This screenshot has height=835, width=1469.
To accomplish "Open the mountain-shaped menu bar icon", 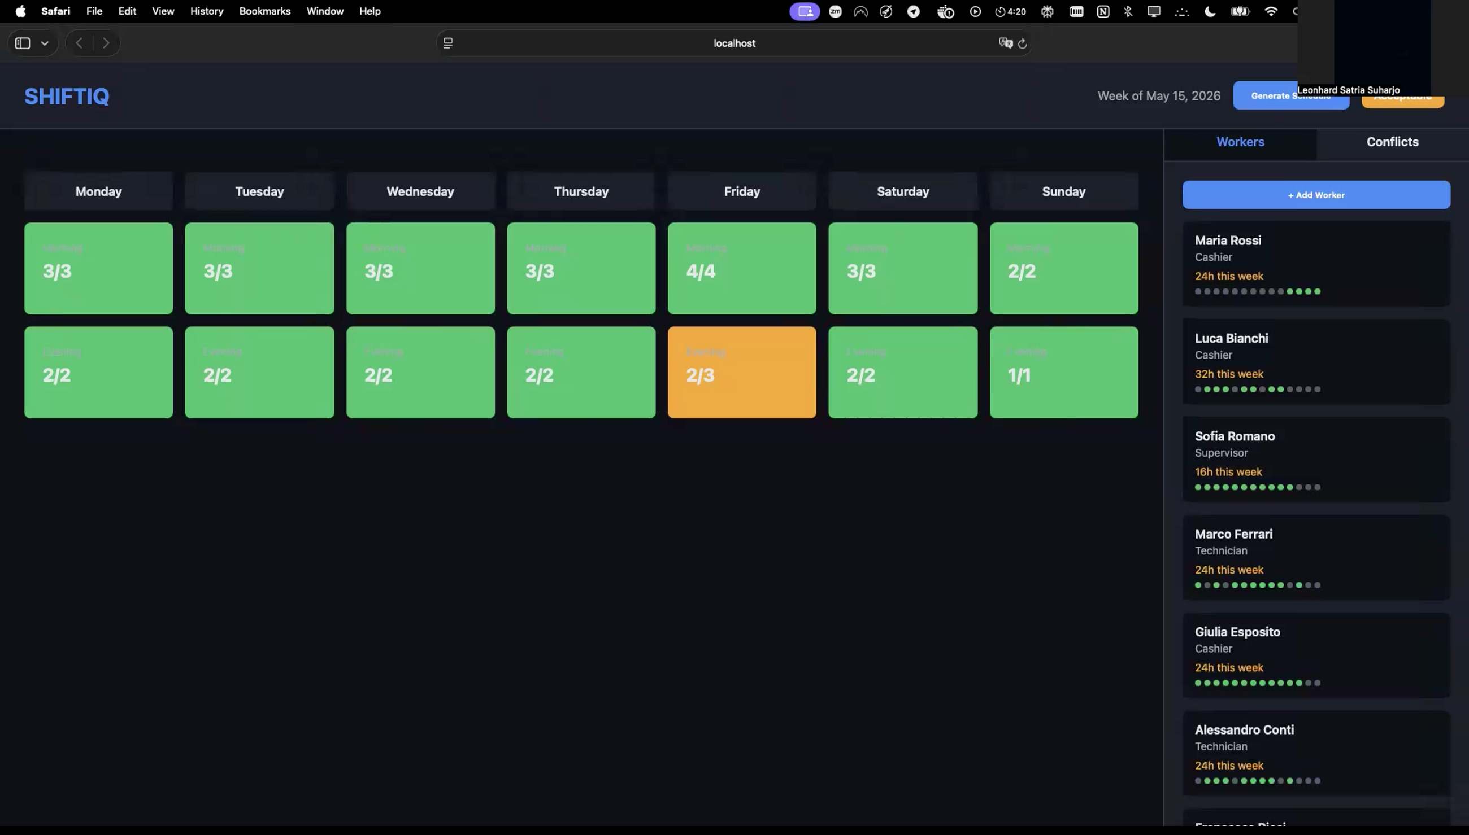I will tap(860, 11).
